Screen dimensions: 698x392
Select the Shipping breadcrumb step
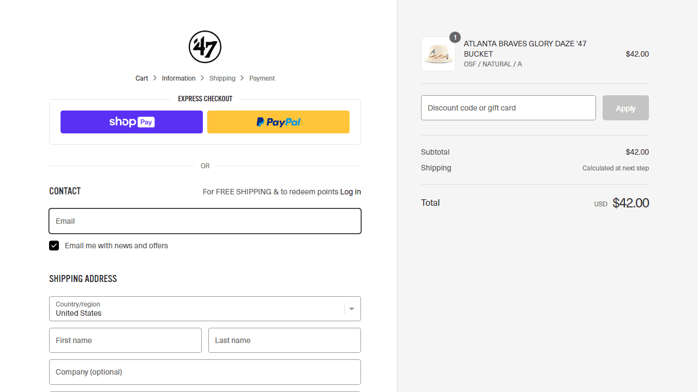(222, 78)
